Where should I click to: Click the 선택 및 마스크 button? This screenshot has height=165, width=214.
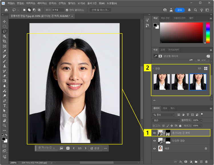[100, 10]
